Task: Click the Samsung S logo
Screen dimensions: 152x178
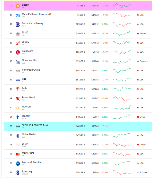Action: (18, 173)
